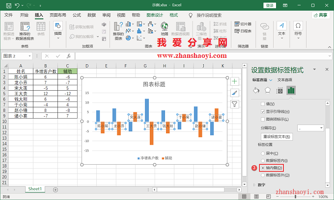This screenshot has height=200, width=334.
Task: Insert hierarchy chart icon
Action: tap(139, 24)
